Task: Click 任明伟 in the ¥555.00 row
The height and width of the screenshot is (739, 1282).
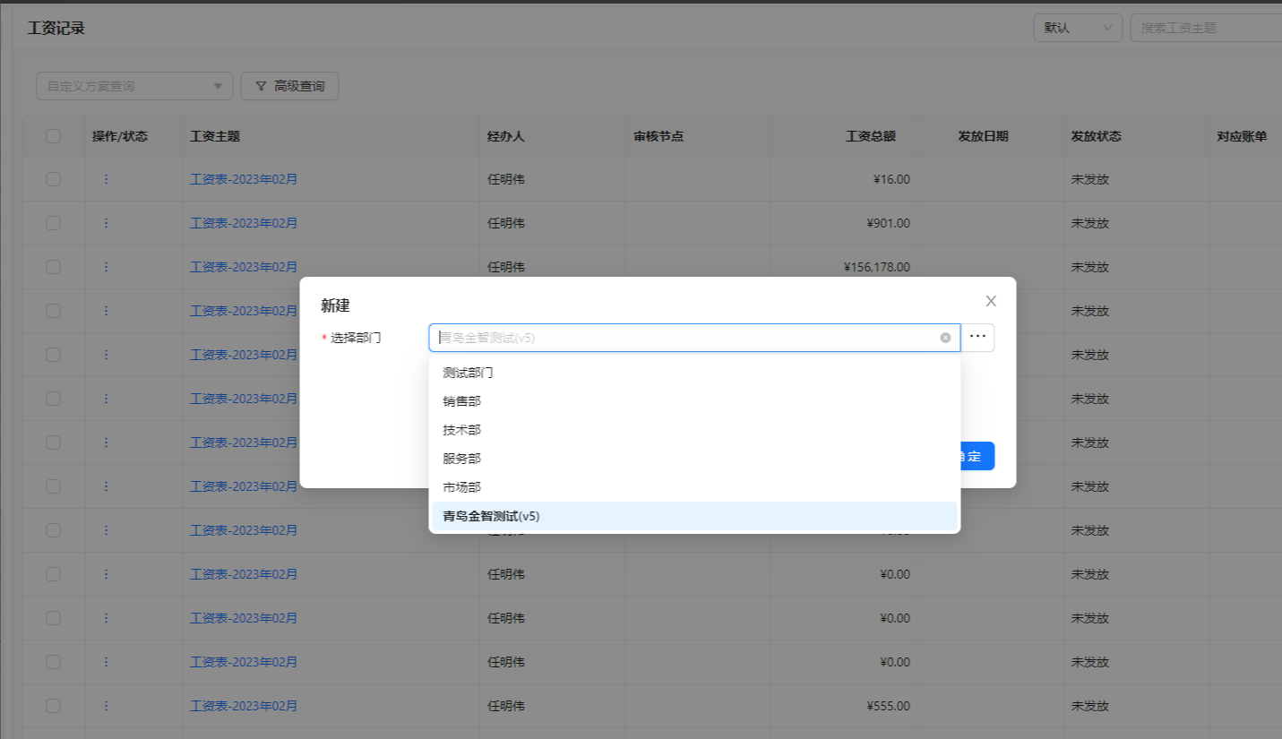Action: pos(506,706)
